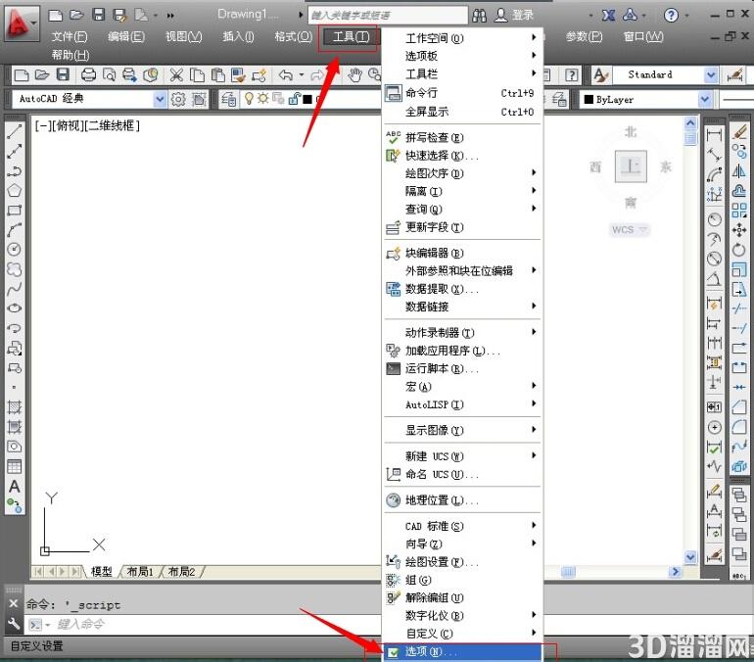Expand the AutoLISP submenu

(462, 404)
